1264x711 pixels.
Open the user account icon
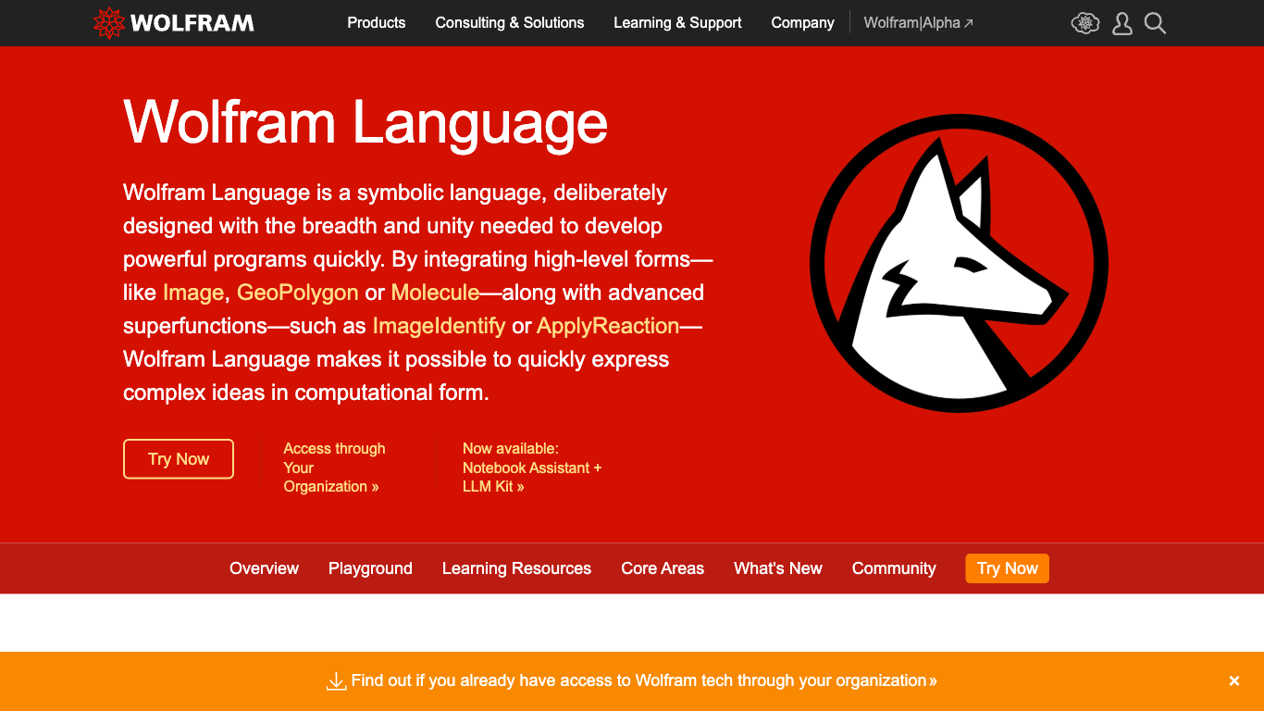pos(1122,23)
